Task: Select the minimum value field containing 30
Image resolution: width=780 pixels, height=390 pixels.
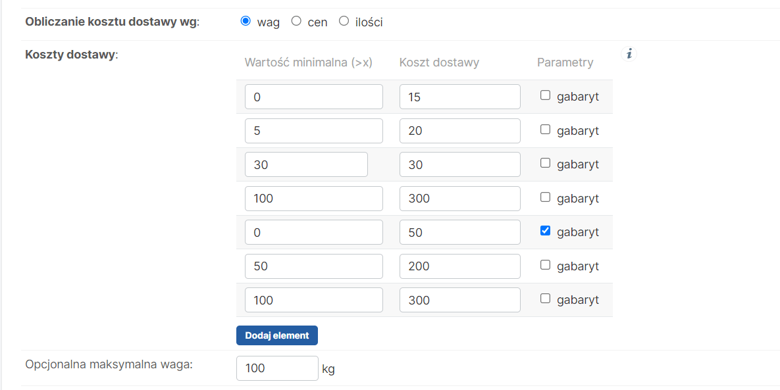Action: tap(306, 164)
